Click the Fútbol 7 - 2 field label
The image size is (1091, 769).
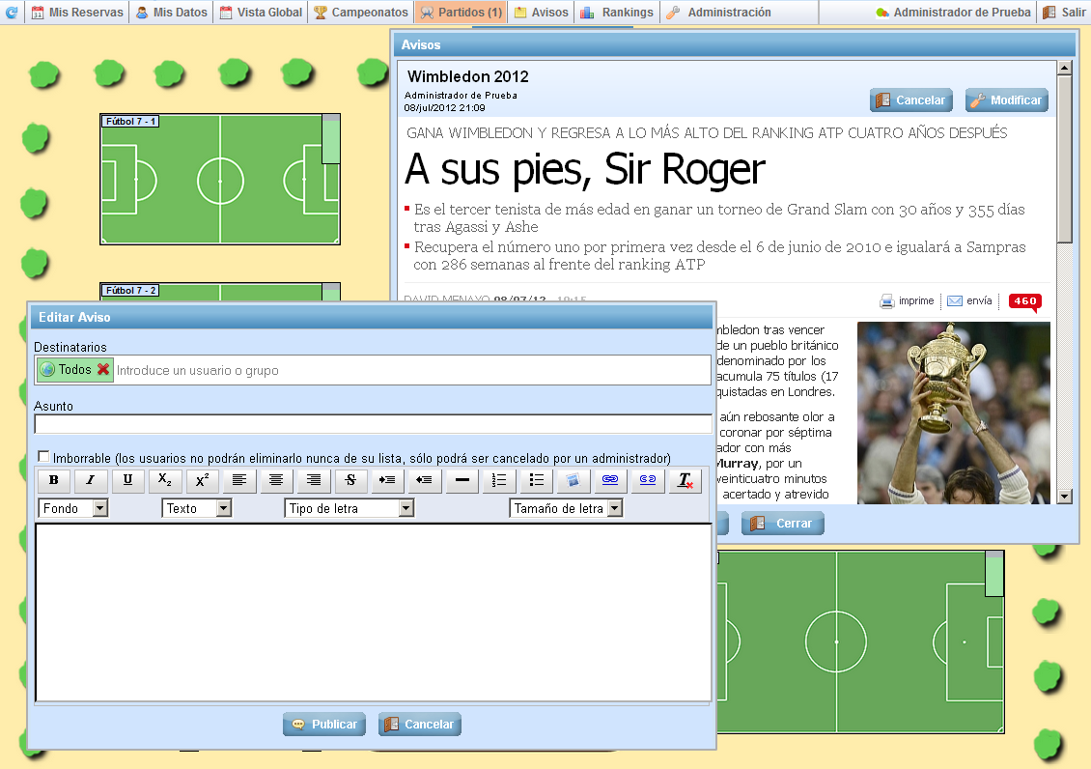click(x=130, y=290)
